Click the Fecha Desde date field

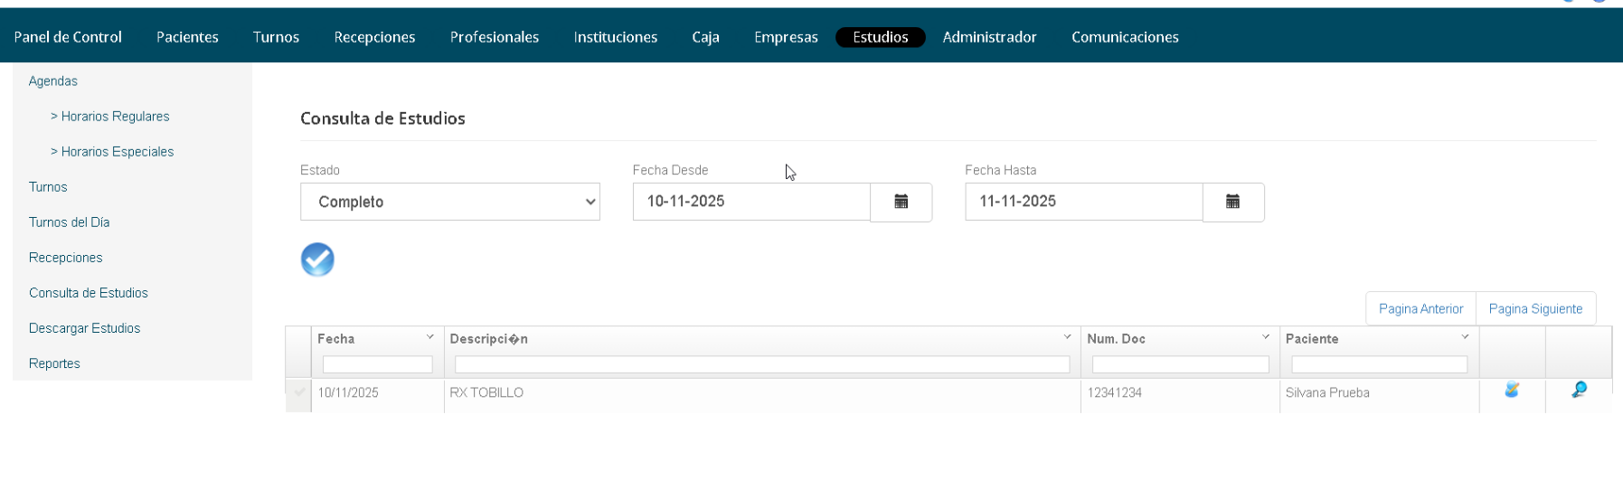pos(750,202)
